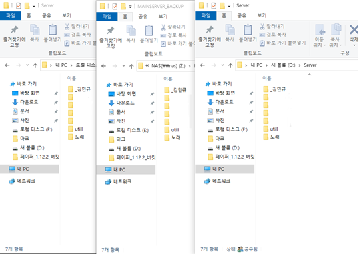The height and width of the screenshot is (254, 359).
Task: Click Copy icon in MAINSERVER_BACKUP window
Action: [131, 34]
